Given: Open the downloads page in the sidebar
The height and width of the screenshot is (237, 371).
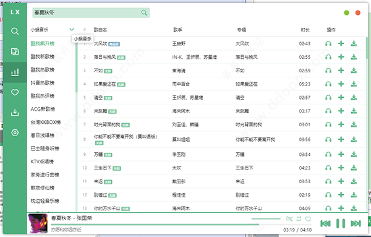Looking at the screenshot, I should point(15,113).
